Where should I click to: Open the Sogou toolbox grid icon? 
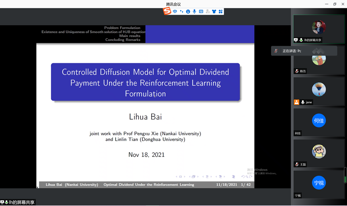(x=221, y=12)
